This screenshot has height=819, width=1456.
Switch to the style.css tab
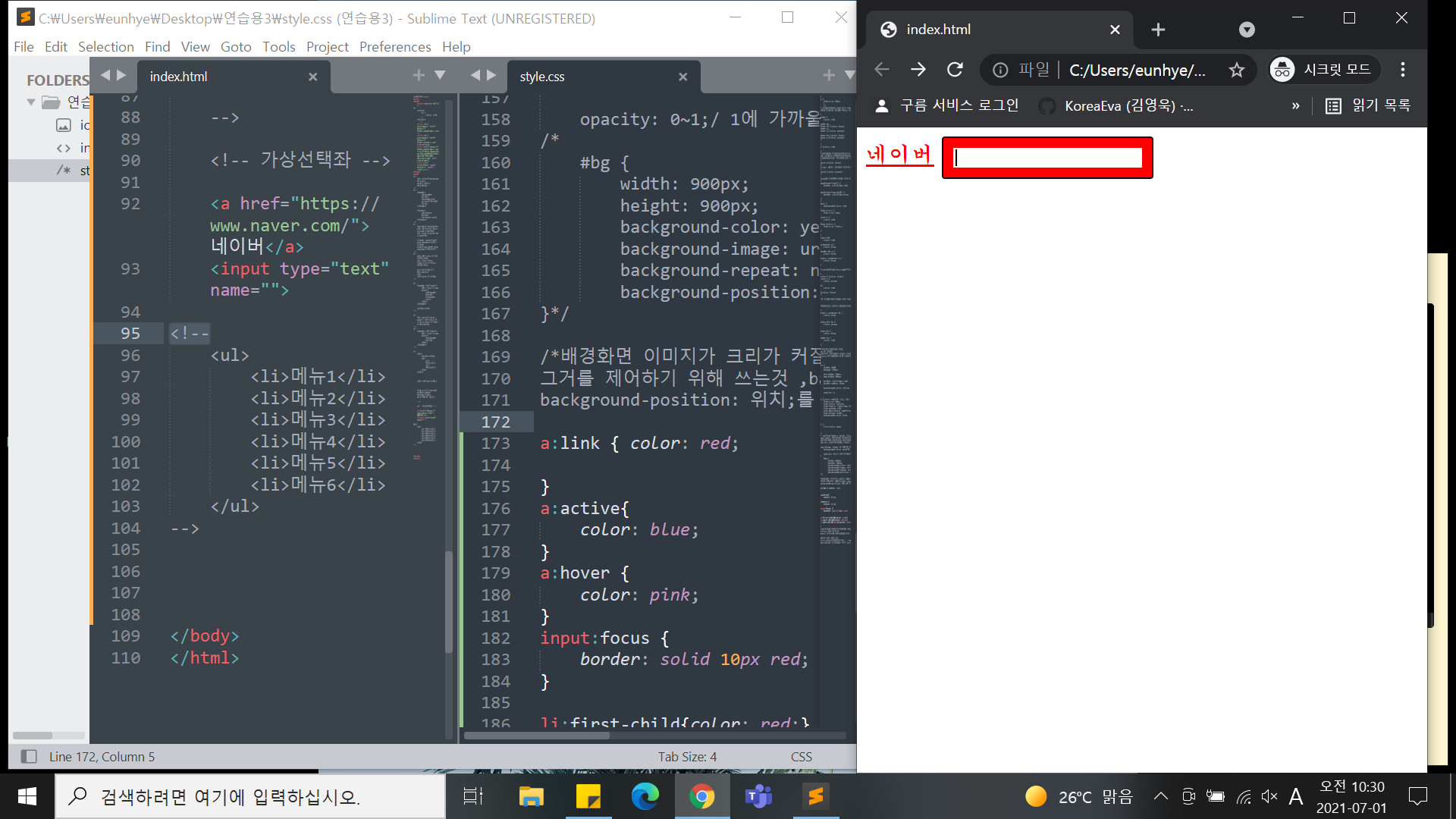pos(542,77)
